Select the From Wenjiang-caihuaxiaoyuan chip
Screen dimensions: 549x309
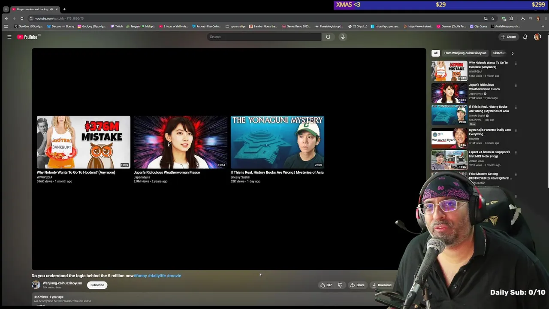465,53
